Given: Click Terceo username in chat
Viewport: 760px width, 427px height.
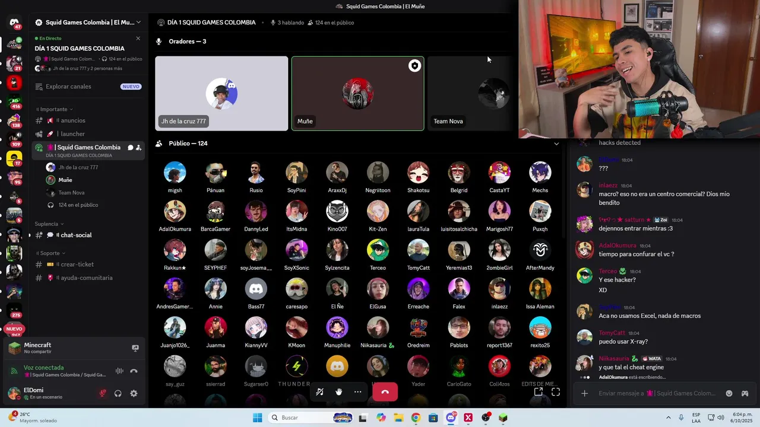Looking at the screenshot, I should click(608, 271).
